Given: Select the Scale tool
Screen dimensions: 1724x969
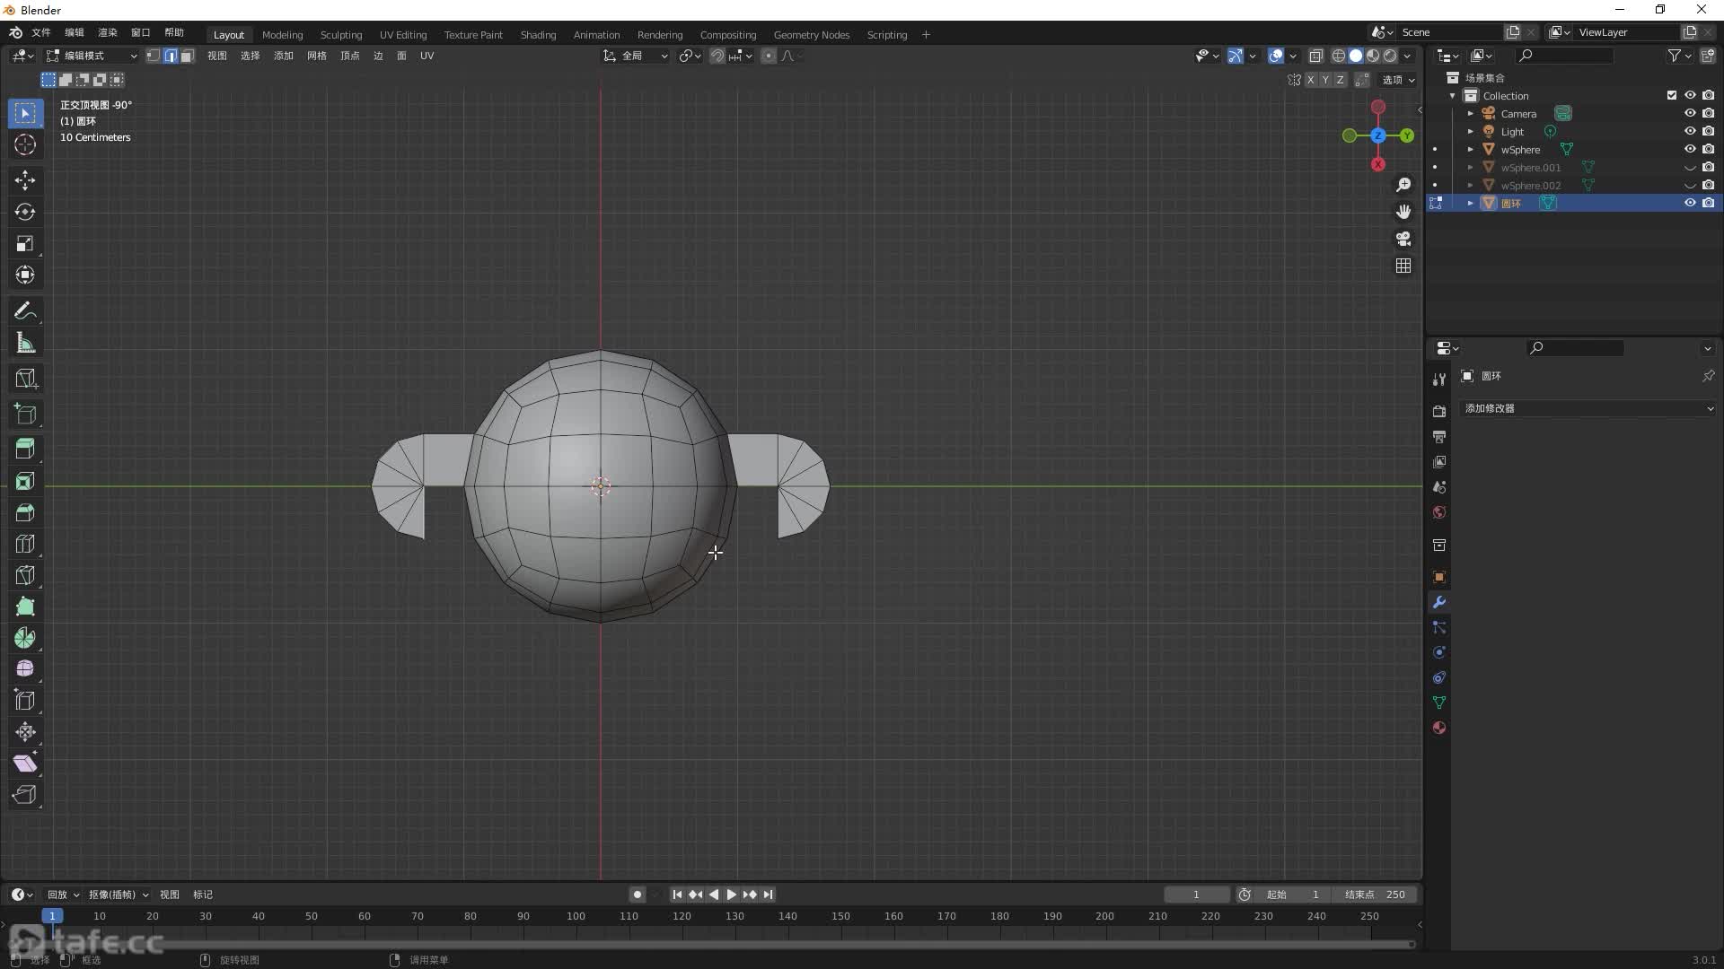Looking at the screenshot, I should (25, 243).
